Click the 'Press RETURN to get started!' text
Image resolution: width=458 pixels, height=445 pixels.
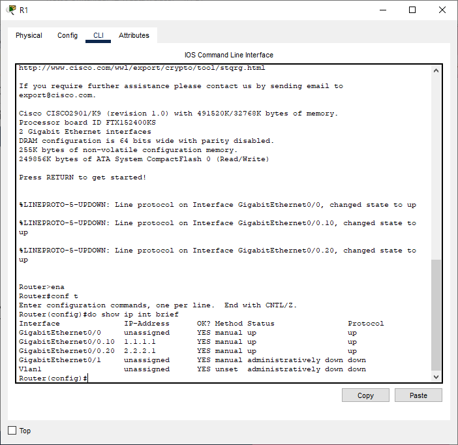tap(82, 177)
